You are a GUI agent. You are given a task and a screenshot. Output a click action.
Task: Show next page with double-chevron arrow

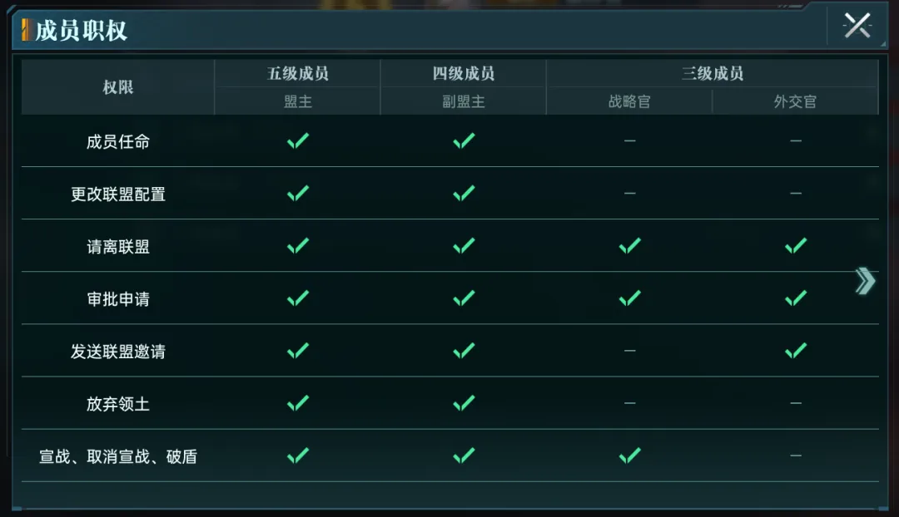865,281
